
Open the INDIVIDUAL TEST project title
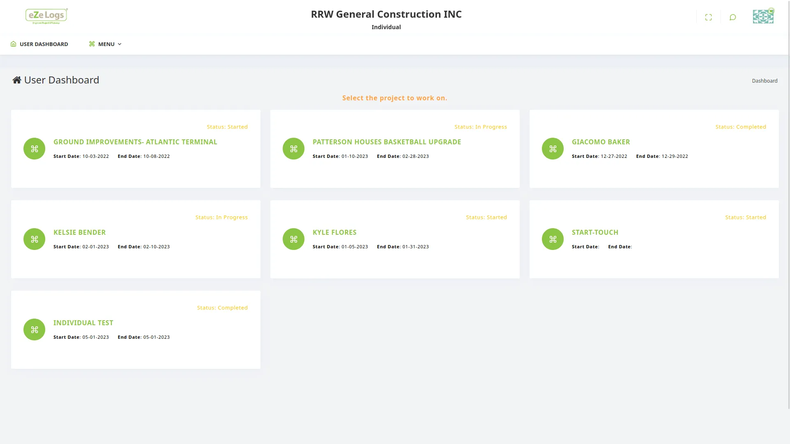(83, 323)
